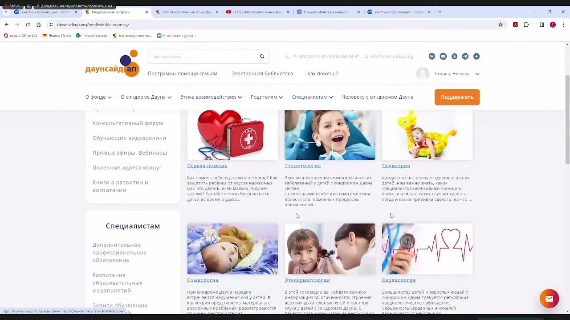Open the browser extensions puzzle icon
Screen dimensions: 570x320
tap(526, 25)
